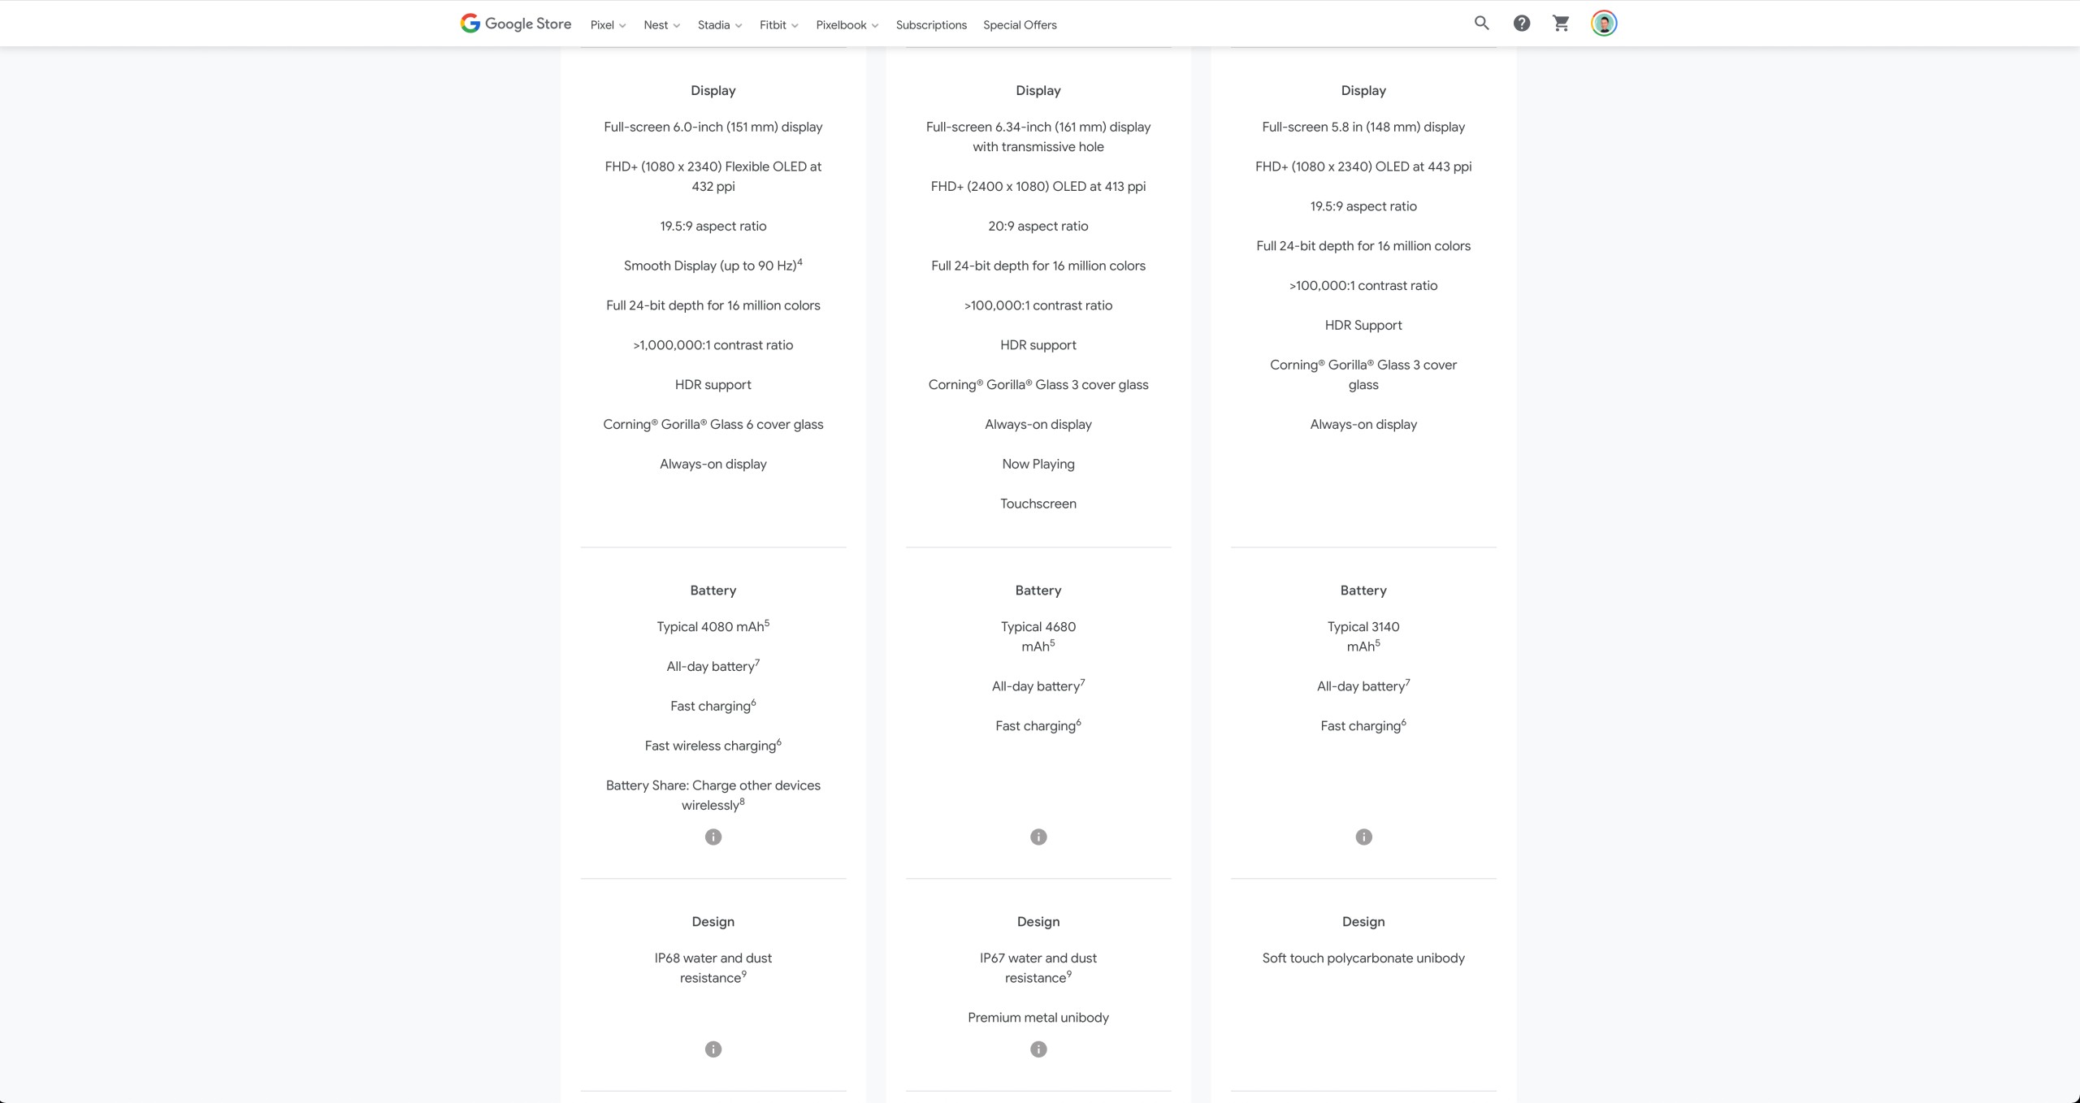Select the Subscriptions tab
2080x1103 pixels.
[x=930, y=24]
